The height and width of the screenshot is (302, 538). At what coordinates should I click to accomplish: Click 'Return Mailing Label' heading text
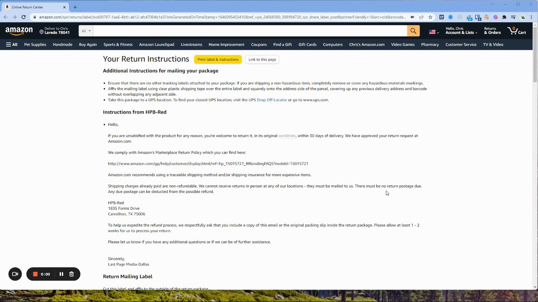[128, 276]
